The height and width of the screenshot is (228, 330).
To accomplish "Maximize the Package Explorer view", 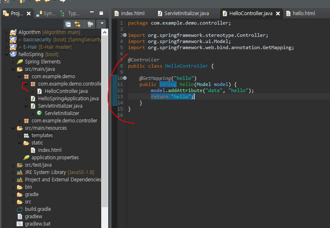I will tap(101, 13).
